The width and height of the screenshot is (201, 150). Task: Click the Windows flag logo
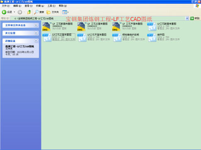[x=197, y=6]
